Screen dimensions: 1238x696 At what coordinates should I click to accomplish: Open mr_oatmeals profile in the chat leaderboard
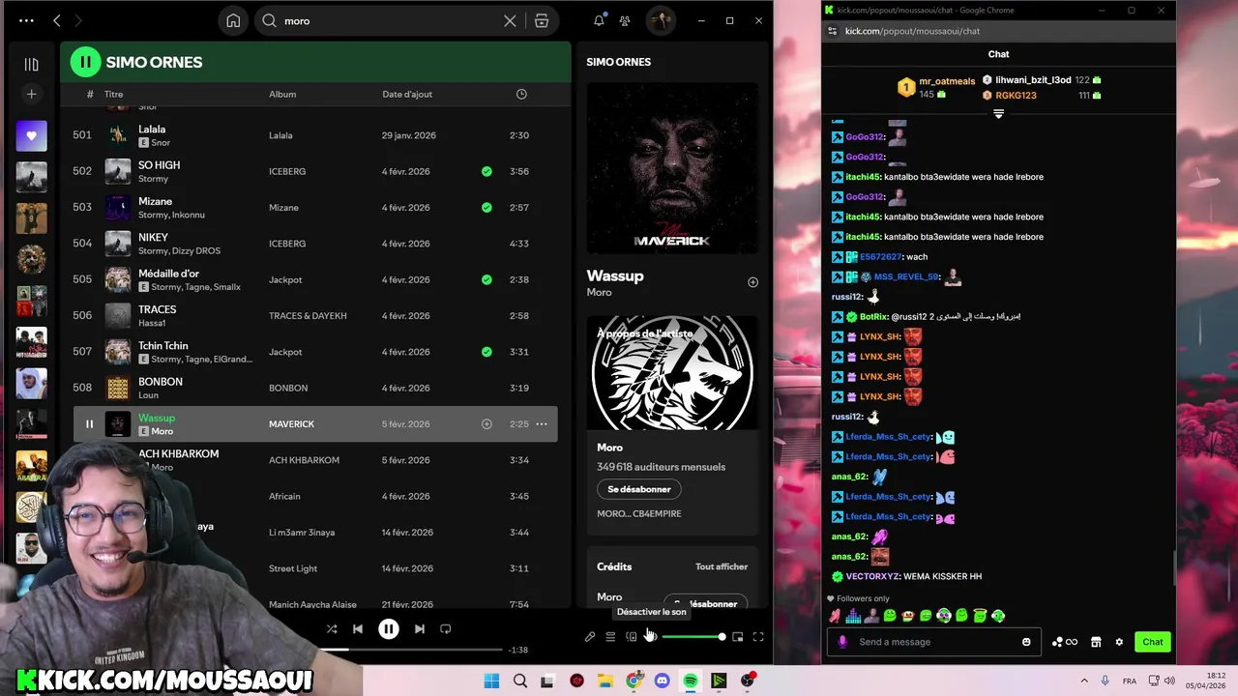tap(947, 81)
